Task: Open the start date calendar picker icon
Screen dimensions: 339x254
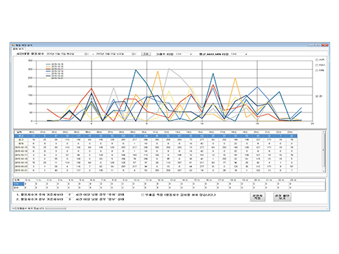Action: click(87, 54)
